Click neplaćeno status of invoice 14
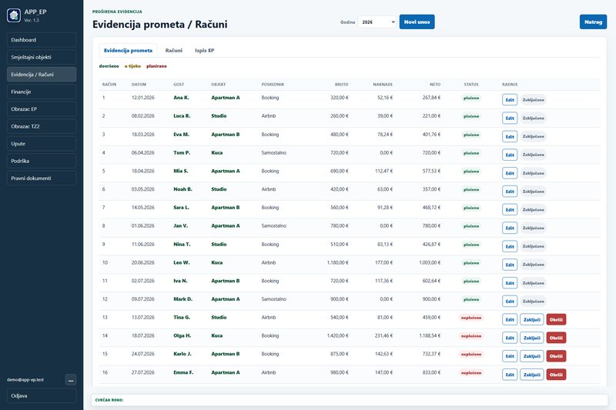616x410 pixels. (471, 336)
